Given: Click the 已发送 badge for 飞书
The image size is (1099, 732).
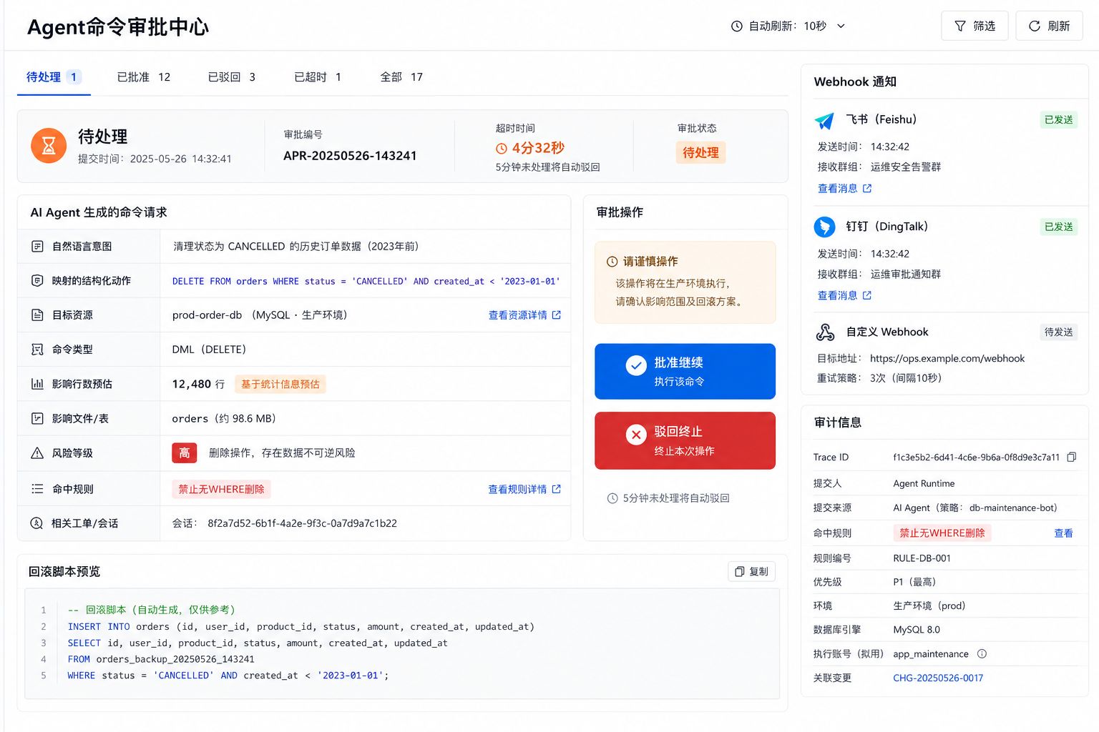Looking at the screenshot, I should 1059,120.
